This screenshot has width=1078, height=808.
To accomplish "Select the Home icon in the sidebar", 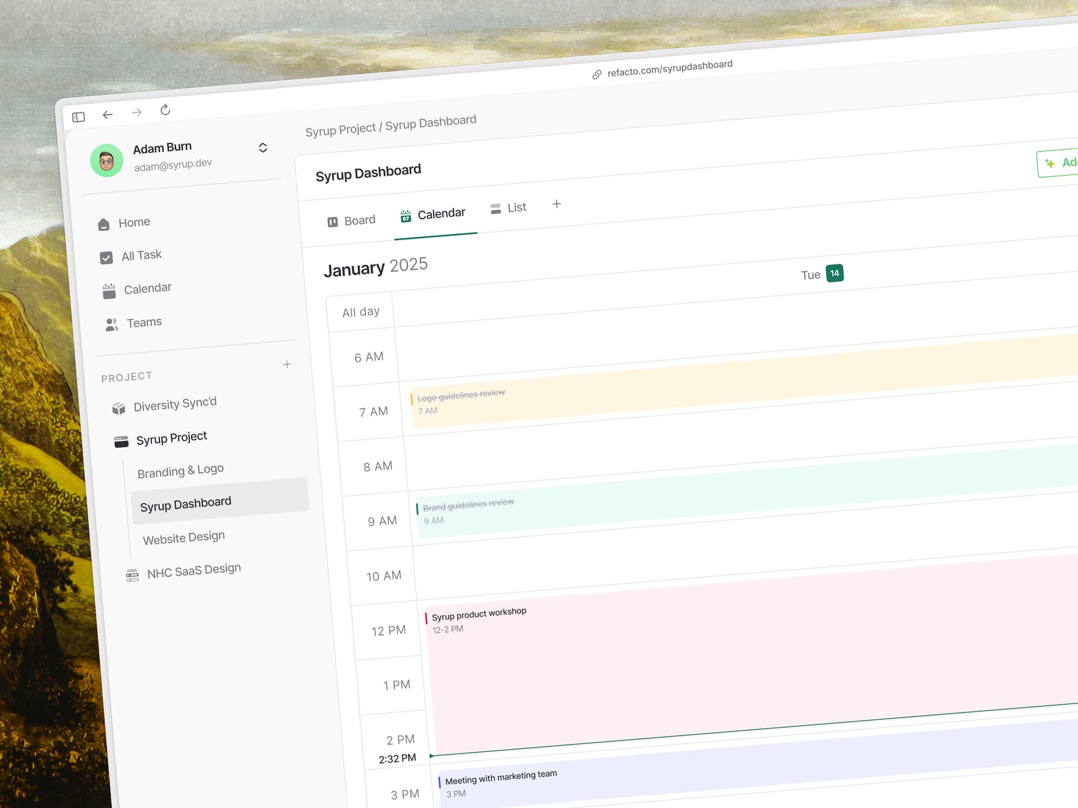I will (x=104, y=223).
